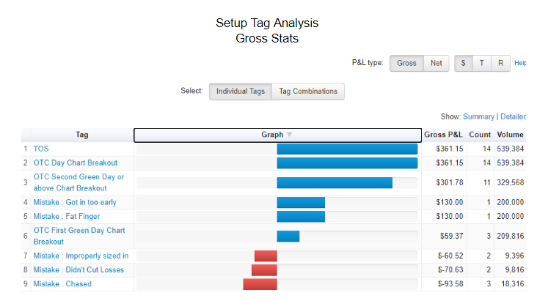Select the Tag Combinations tab
This screenshot has width=537, height=298.
308,92
